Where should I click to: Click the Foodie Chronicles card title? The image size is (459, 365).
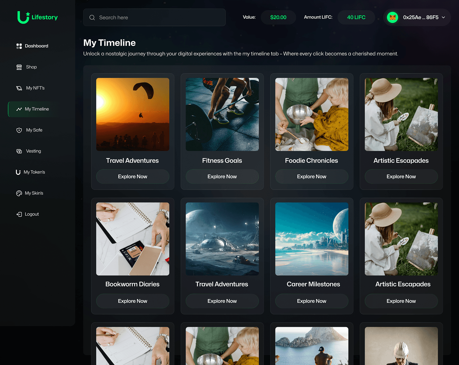point(312,161)
